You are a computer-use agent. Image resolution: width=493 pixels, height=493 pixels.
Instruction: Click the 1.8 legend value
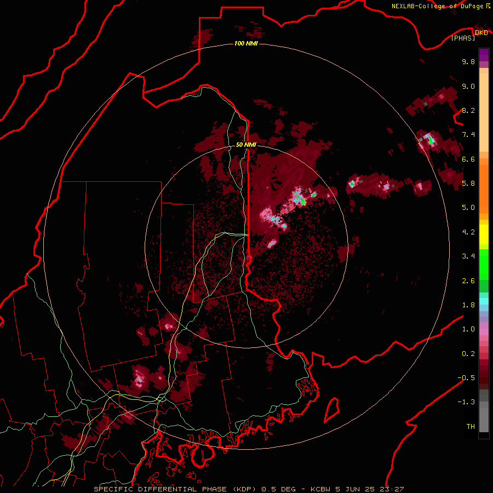[x=468, y=305]
